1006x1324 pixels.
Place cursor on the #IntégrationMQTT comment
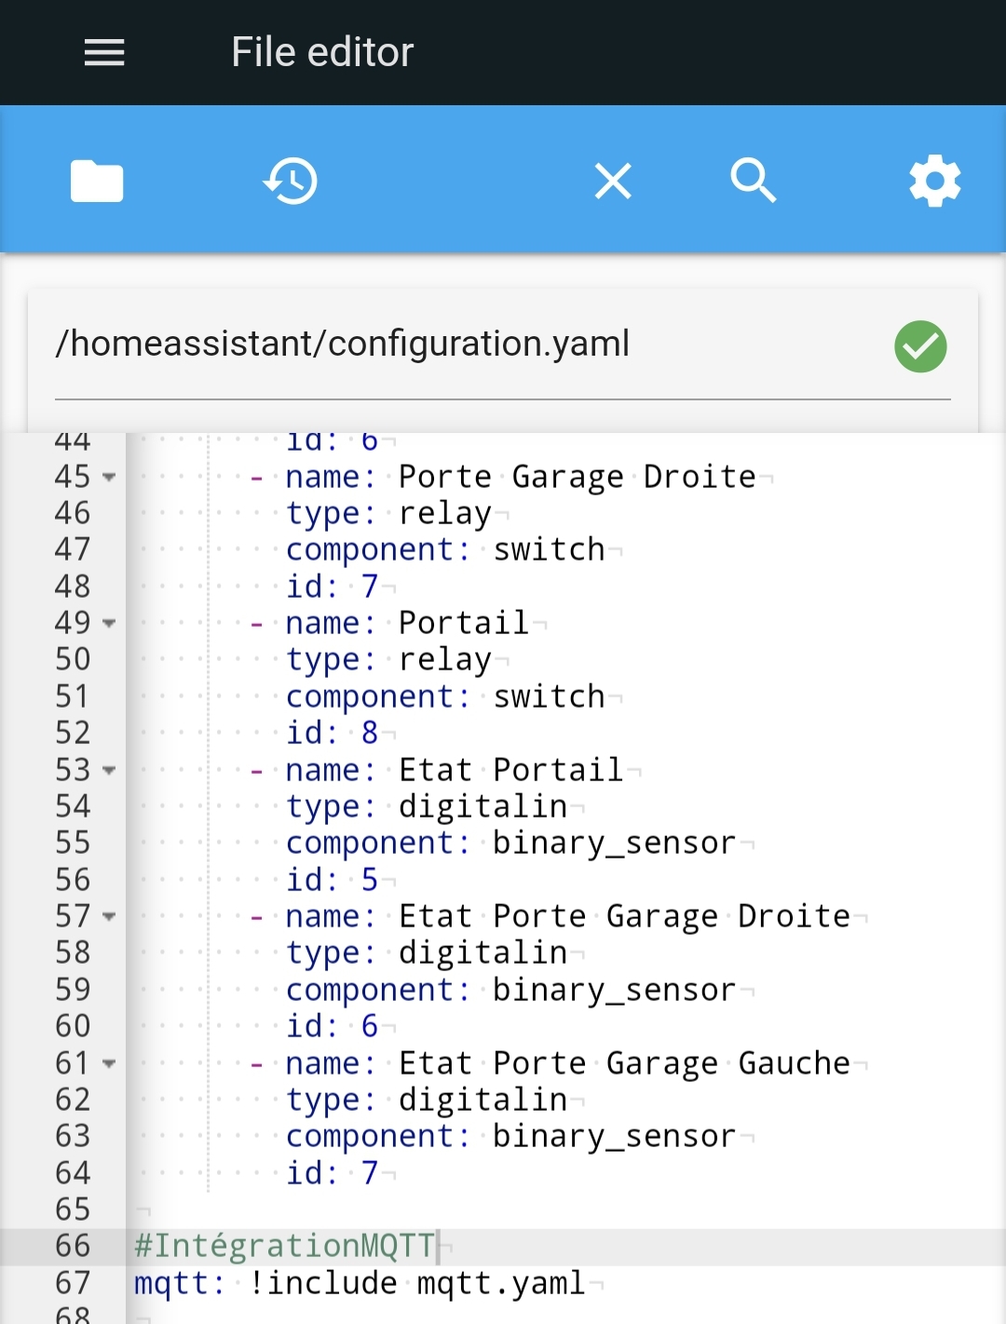coord(285,1246)
